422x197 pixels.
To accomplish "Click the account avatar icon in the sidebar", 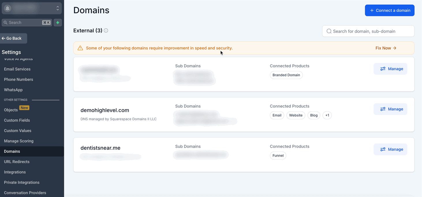I will 8,8.
